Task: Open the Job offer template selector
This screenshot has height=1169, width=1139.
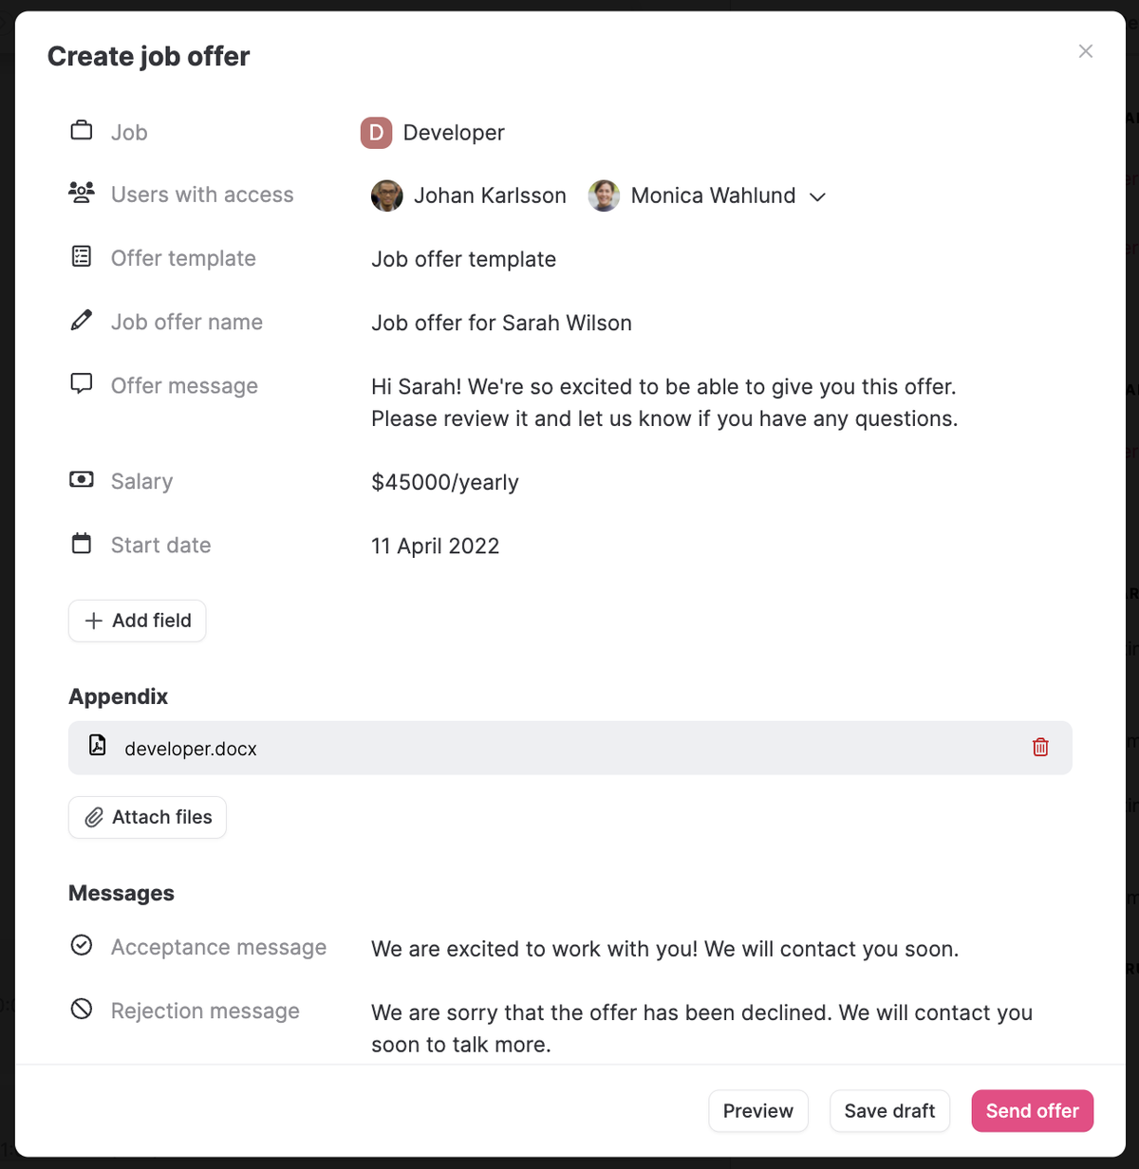Action: coord(463,259)
